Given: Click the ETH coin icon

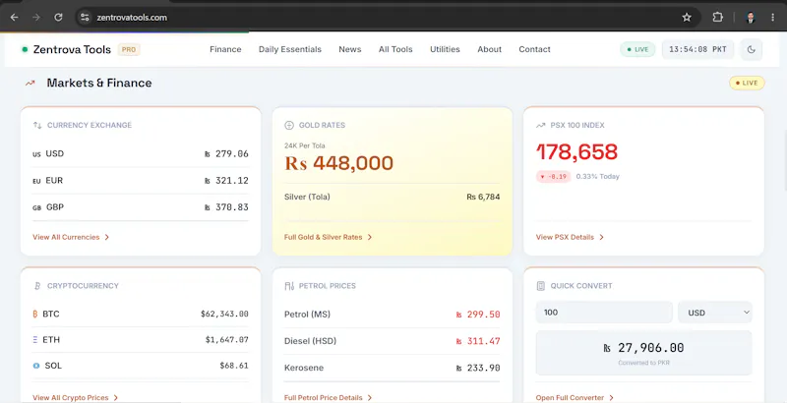Looking at the screenshot, I should 35,340.
